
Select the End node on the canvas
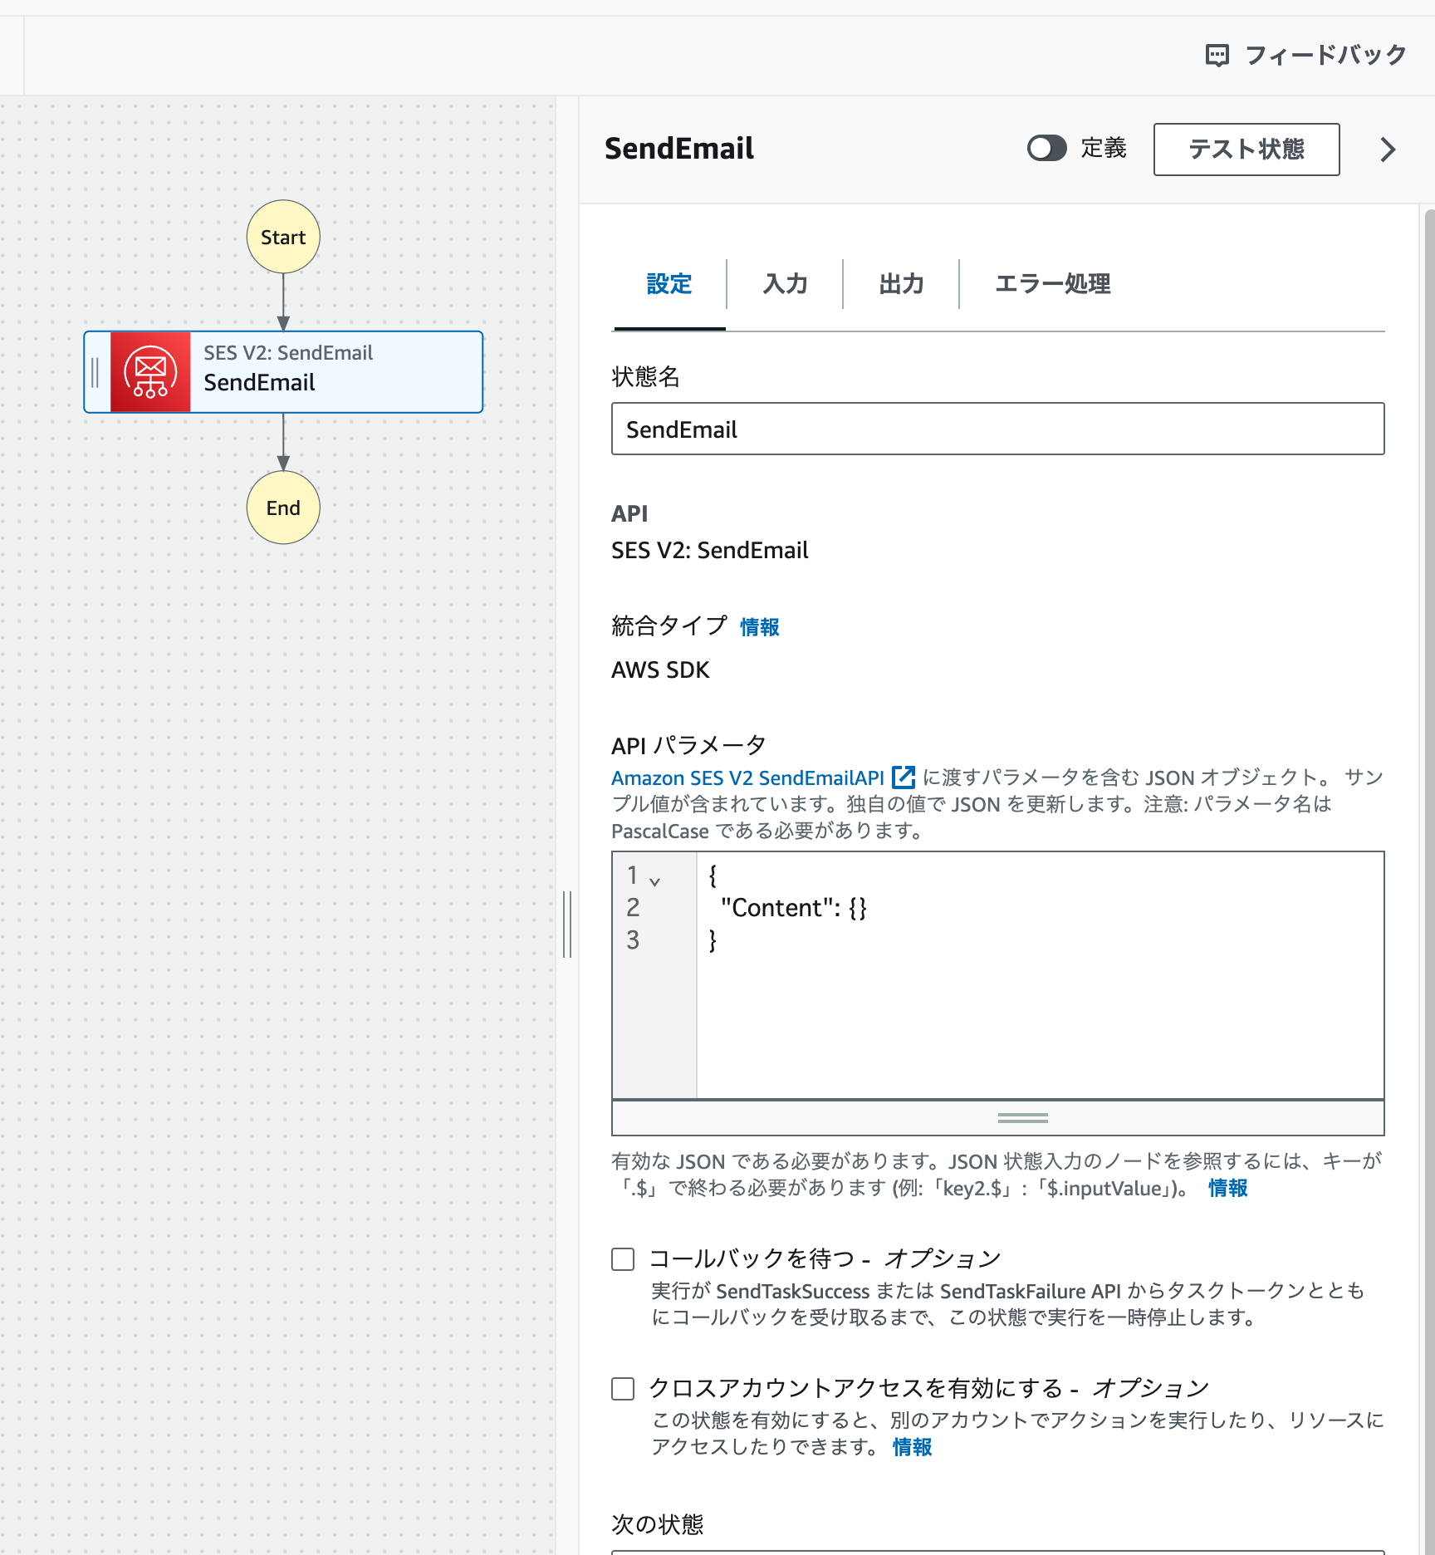tap(283, 508)
